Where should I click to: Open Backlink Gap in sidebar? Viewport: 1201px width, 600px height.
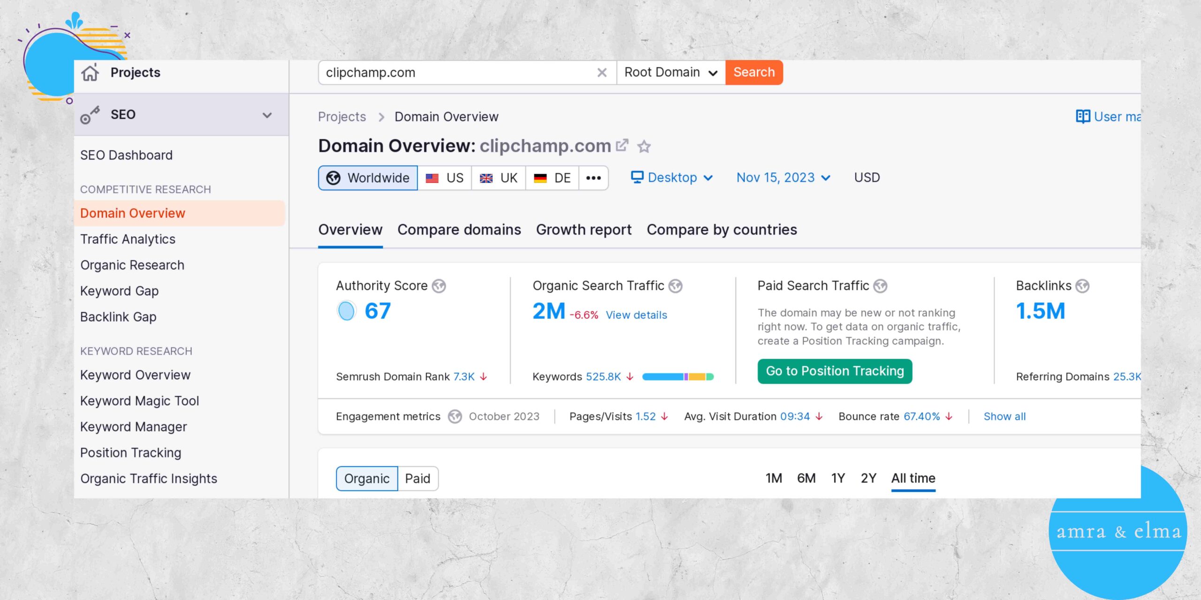[118, 317]
